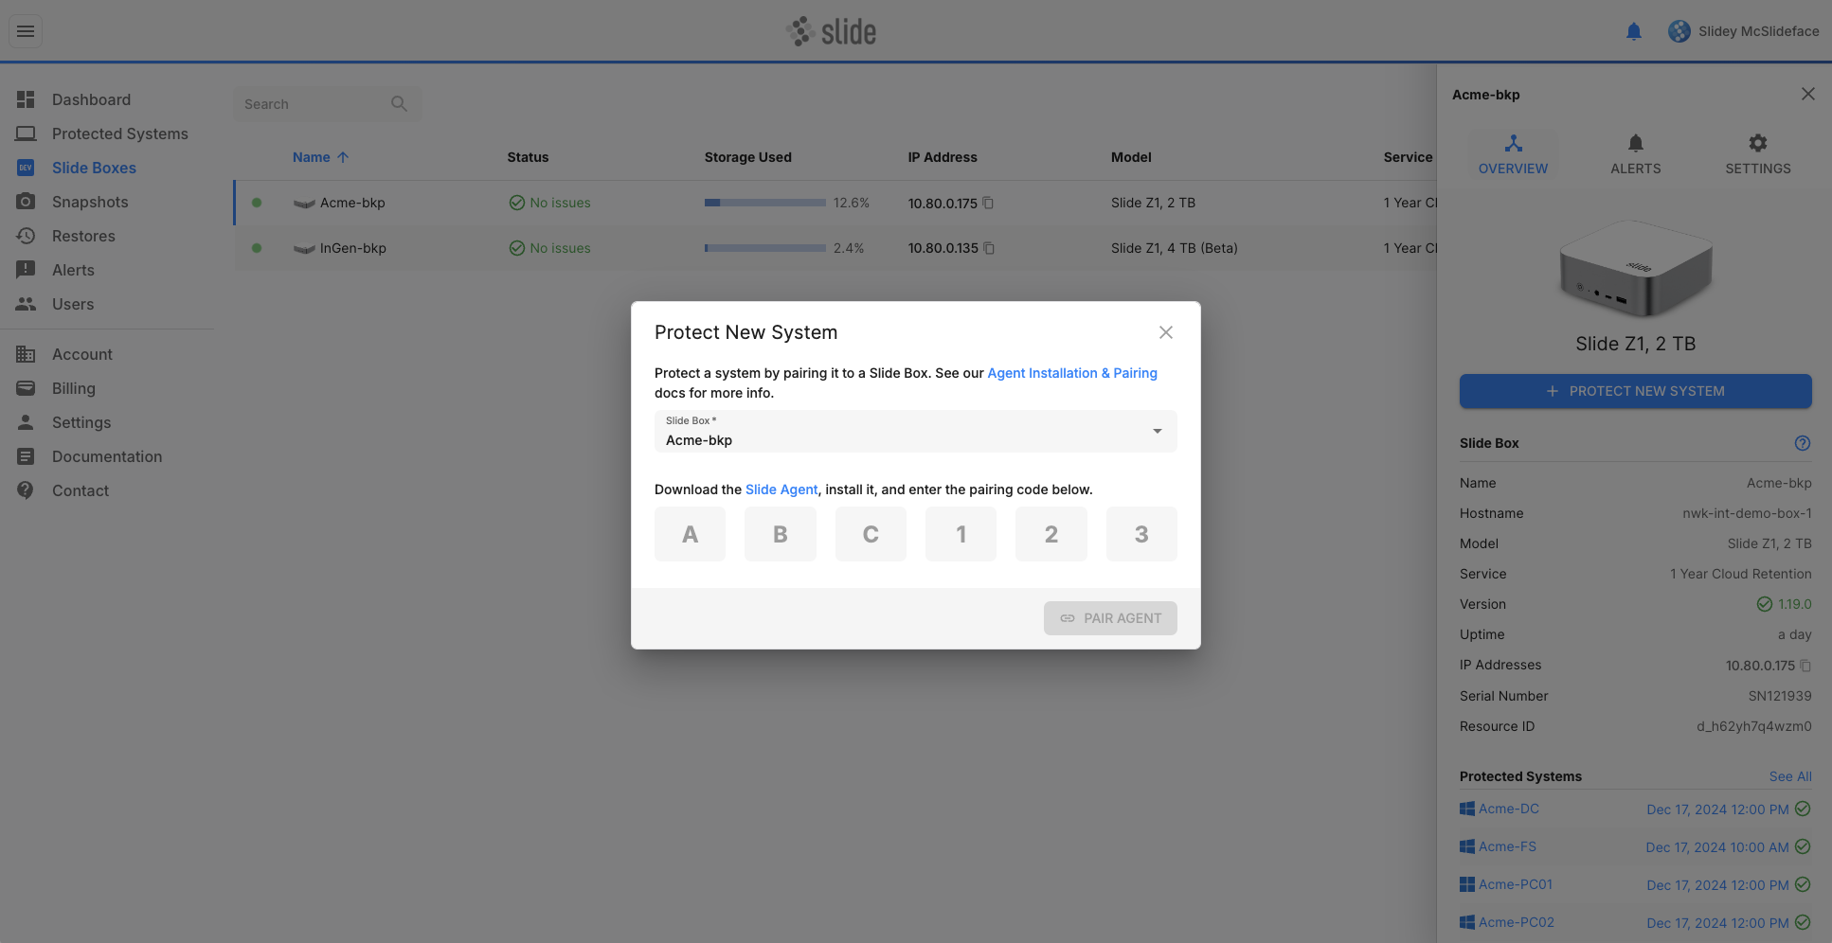
Task: Close the Acme-bkp side panel
Action: (1808, 94)
